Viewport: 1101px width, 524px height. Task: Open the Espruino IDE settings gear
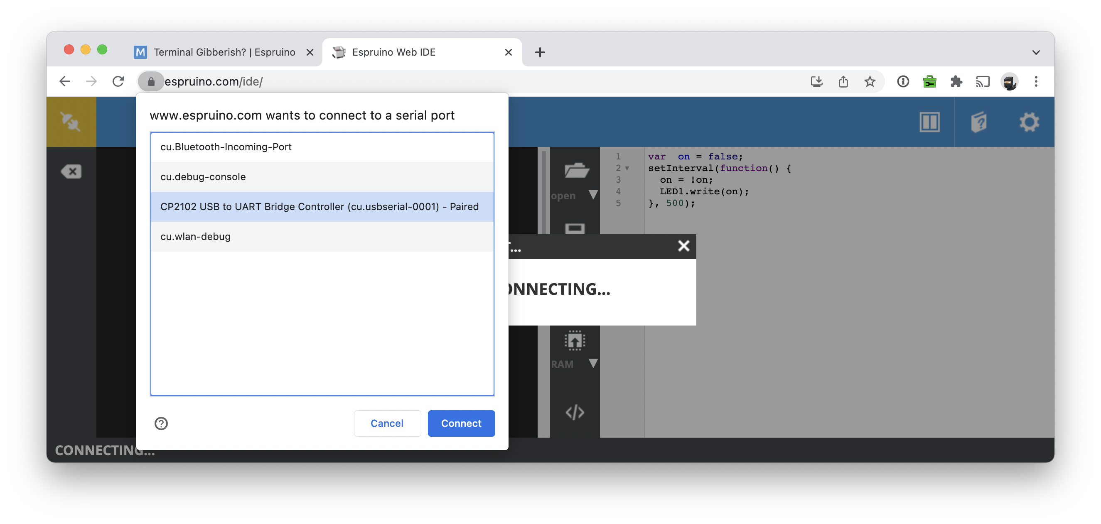click(x=1029, y=122)
